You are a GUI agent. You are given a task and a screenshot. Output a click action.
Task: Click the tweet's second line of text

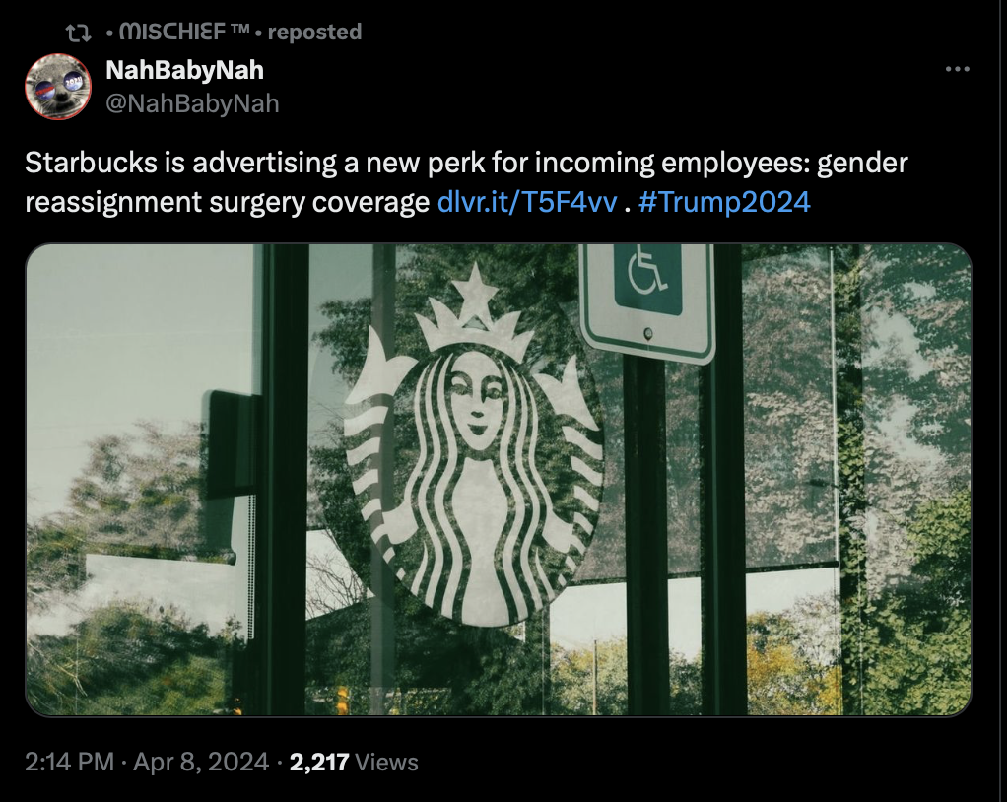(418, 202)
